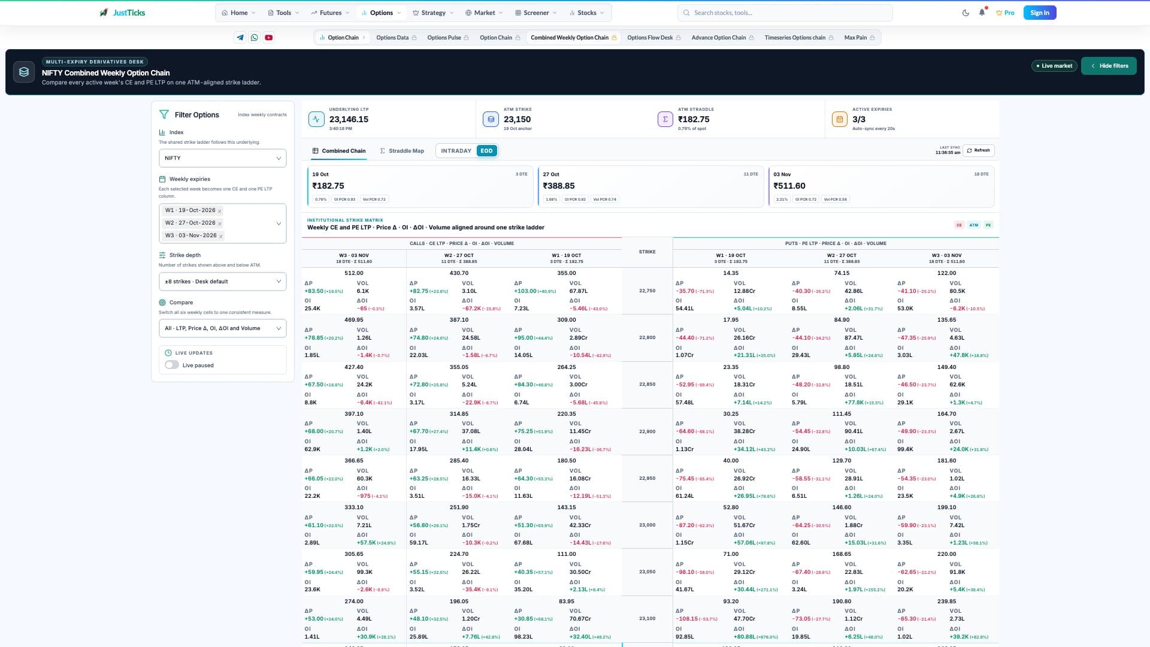Switch to the Straddle Map tab
Screen dimensions: 1150x647
pos(402,151)
